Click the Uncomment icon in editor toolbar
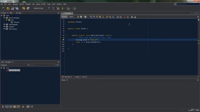Viewport: 200px width, 112px height. 135,17
